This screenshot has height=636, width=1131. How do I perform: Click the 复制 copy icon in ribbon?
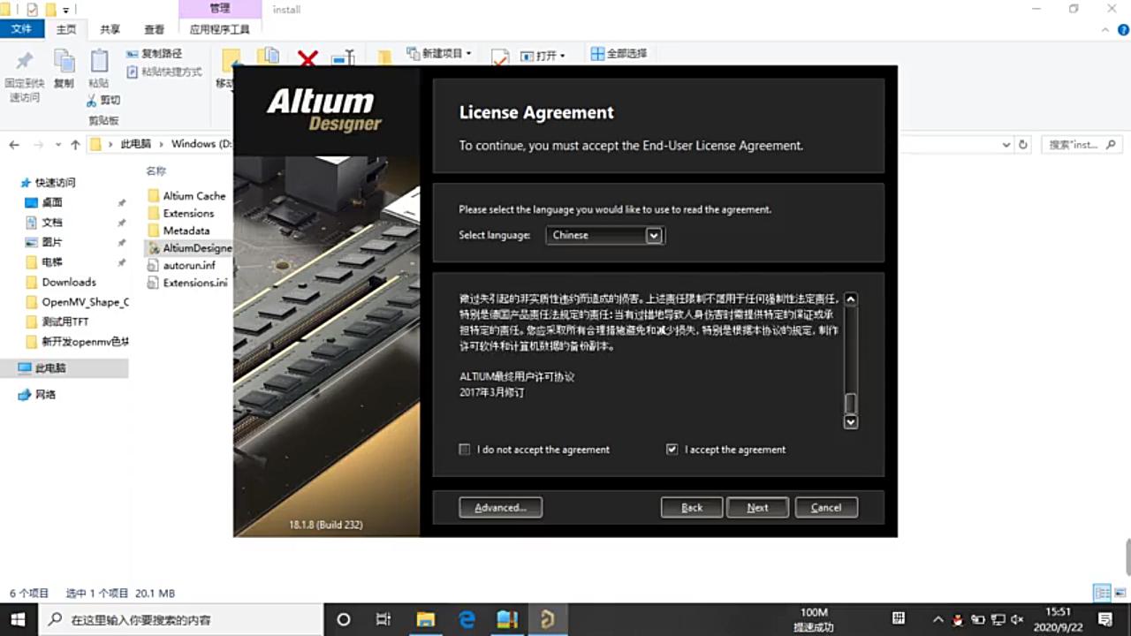64,62
